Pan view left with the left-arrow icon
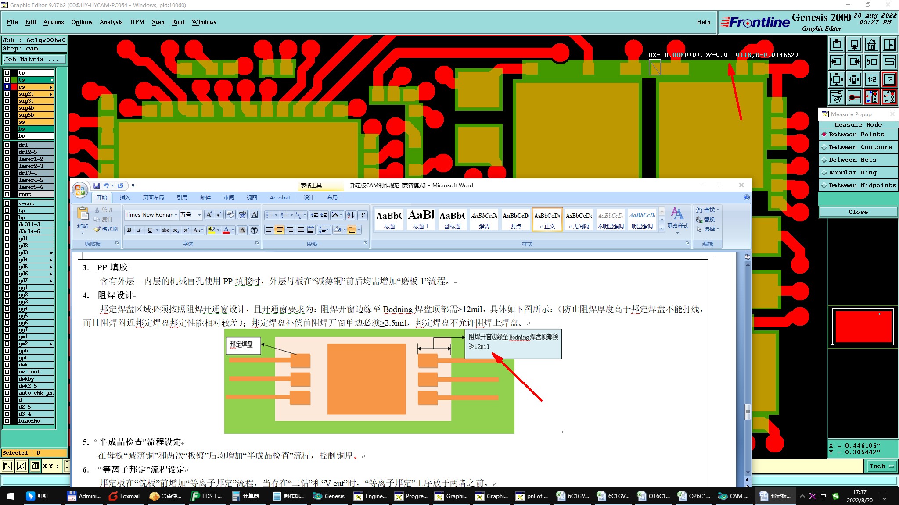This screenshot has width=899, height=505. pyautogui.click(x=837, y=62)
